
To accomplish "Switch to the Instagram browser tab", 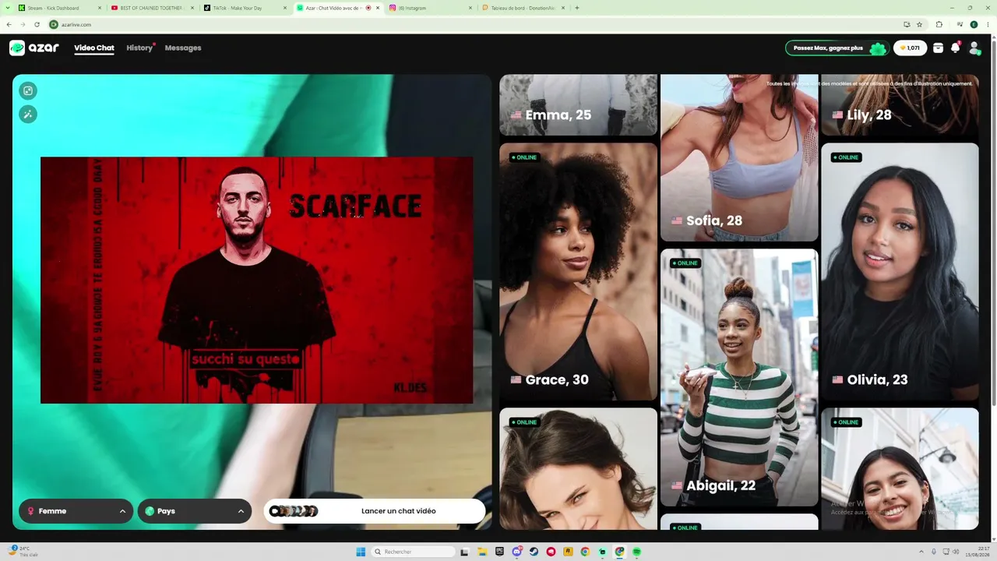I will pos(429,8).
